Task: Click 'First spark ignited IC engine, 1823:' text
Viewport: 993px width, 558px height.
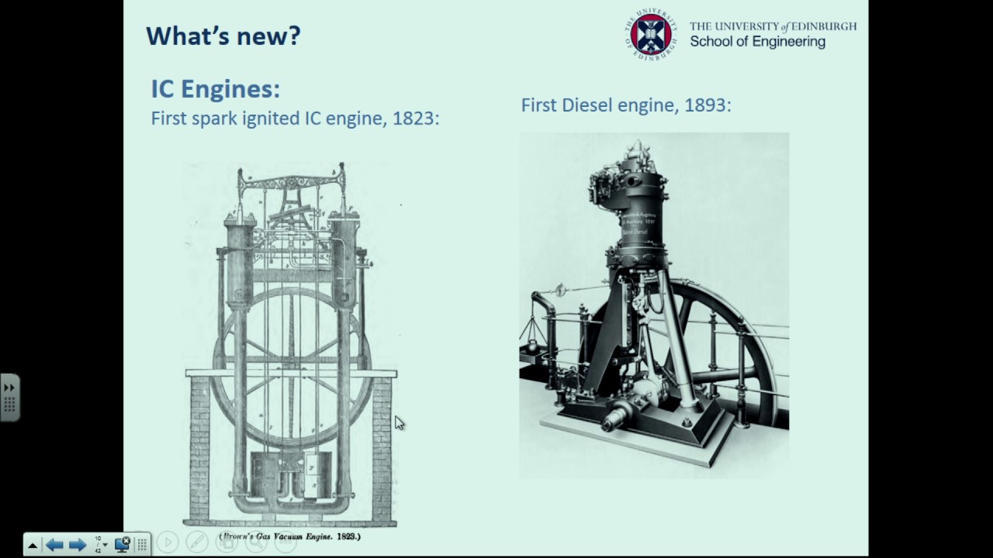Action: click(x=296, y=119)
